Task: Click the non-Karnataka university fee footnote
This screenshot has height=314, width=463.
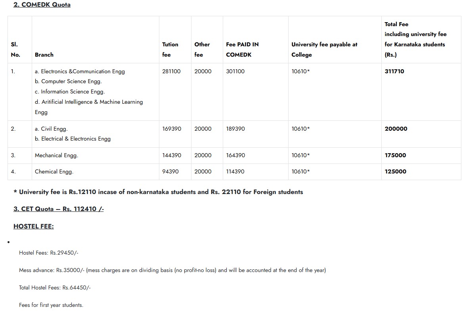Action: point(158,192)
